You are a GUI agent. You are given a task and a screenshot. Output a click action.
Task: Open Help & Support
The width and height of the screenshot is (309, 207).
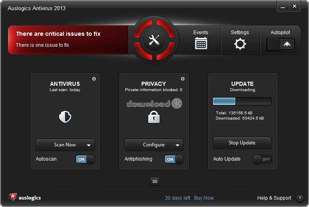[x=274, y=198]
